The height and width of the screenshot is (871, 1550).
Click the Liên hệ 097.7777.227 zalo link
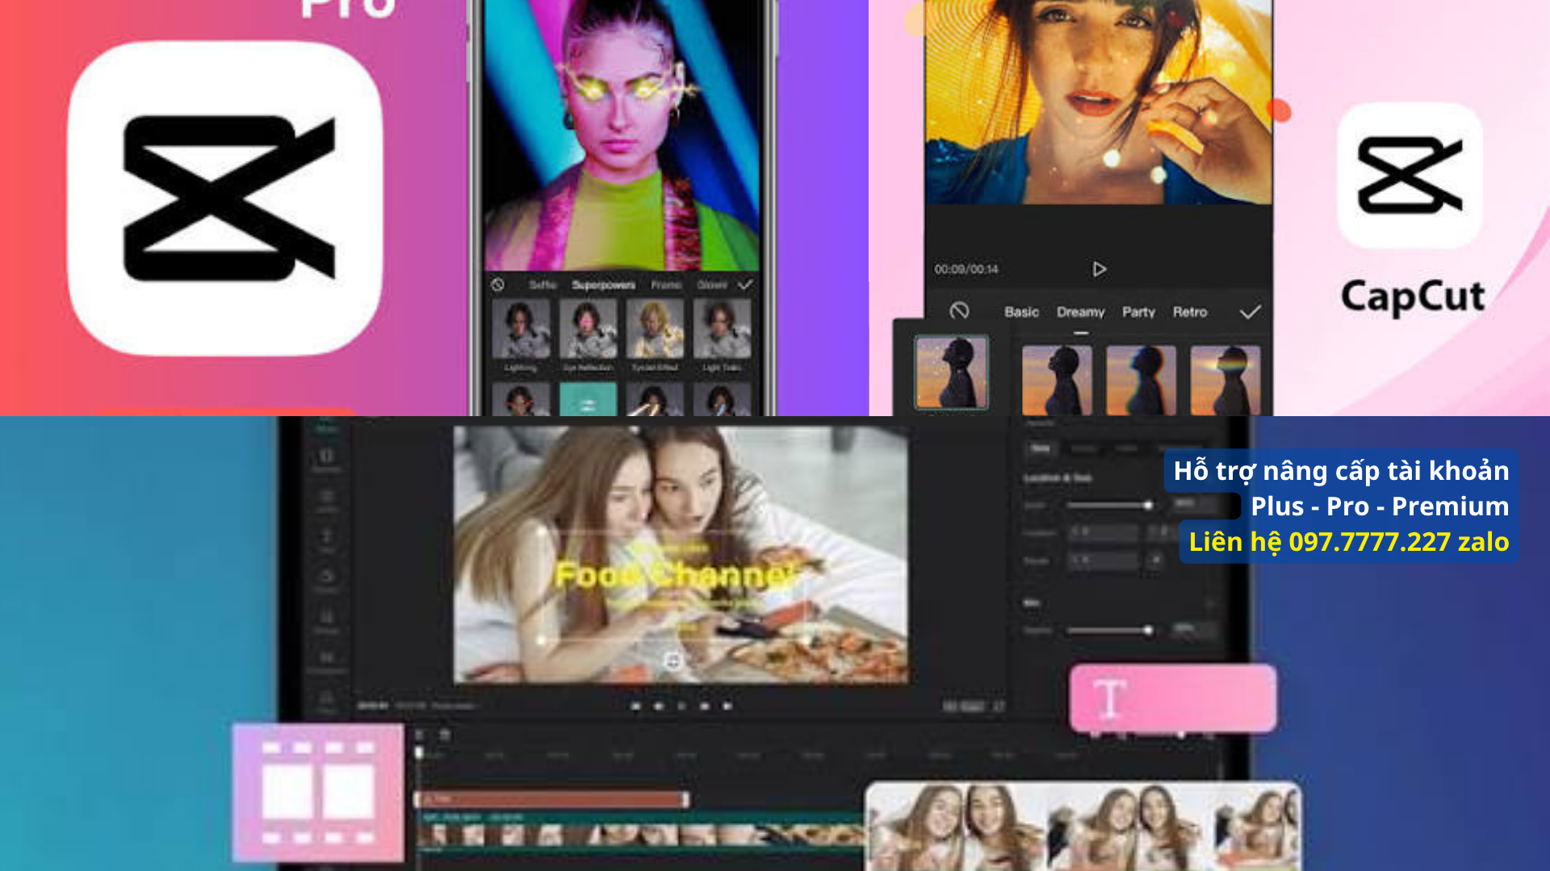pos(1348,542)
